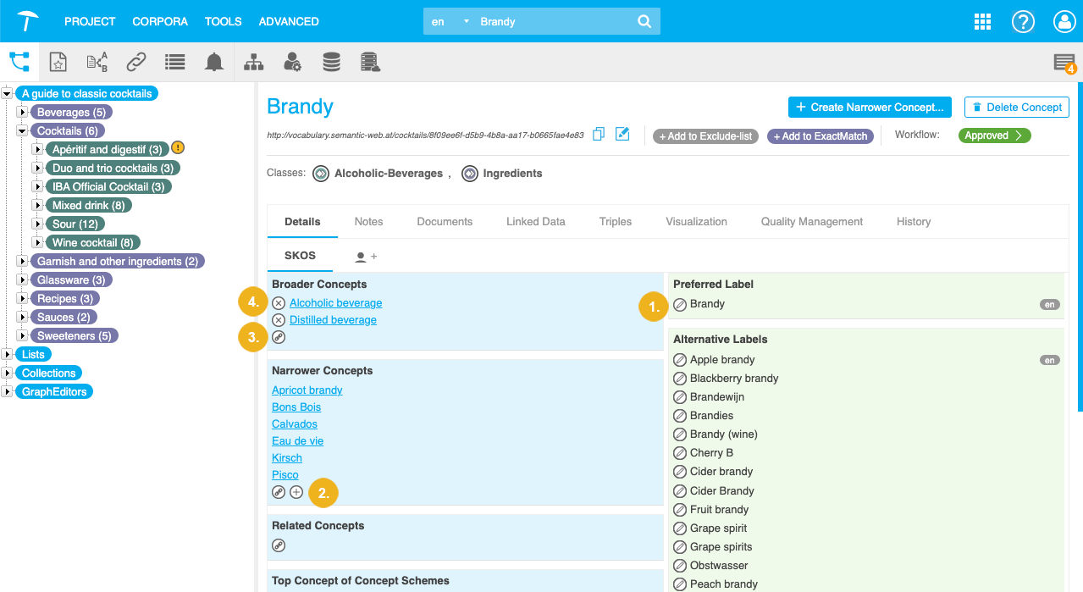Image resolution: width=1083 pixels, height=592 pixels.
Task: Open the apps grid icon
Action: coord(982,22)
